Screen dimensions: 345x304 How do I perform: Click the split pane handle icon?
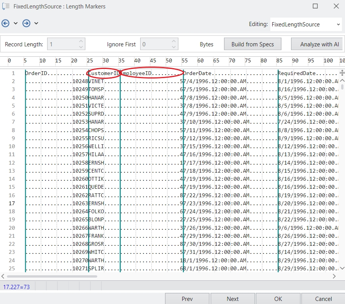[x=342, y=73]
